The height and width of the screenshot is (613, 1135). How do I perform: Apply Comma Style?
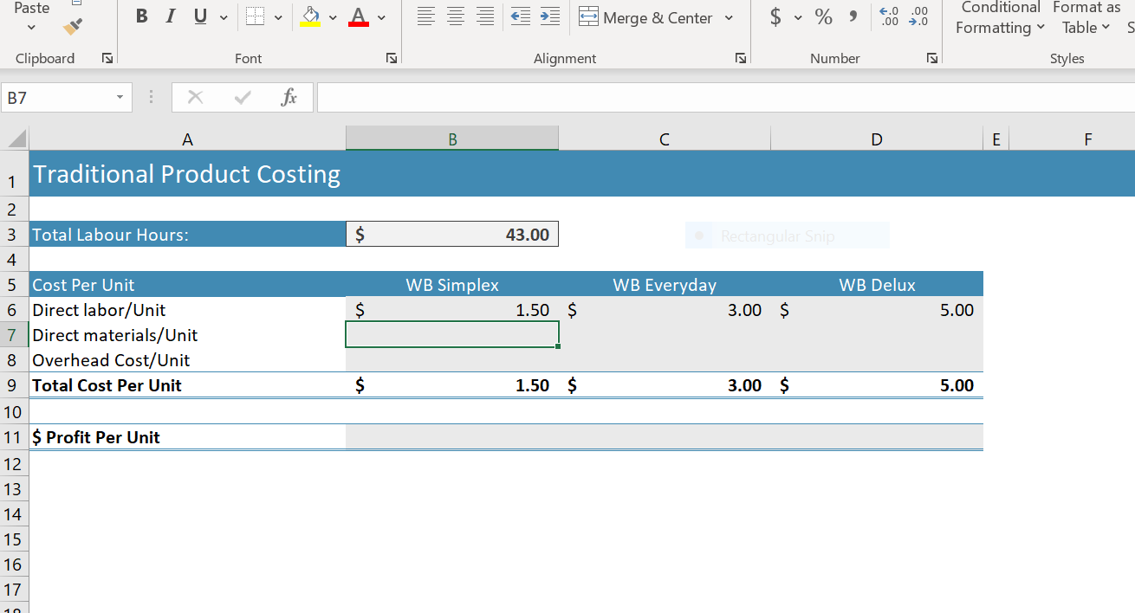pos(853,16)
